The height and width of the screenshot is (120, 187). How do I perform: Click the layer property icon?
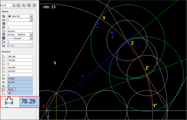tap(4, 20)
